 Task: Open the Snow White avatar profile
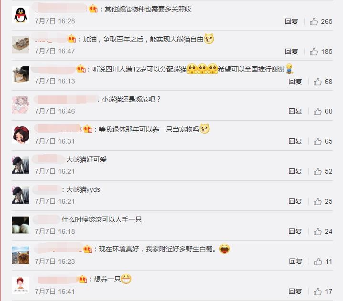tap(21, 135)
